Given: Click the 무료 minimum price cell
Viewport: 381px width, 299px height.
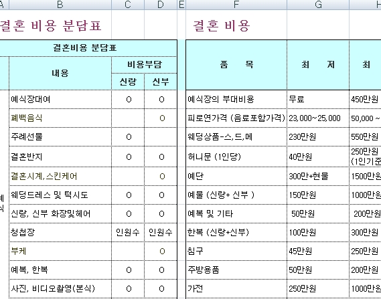Looking at the screenshot, I should [x=318, y=99].
